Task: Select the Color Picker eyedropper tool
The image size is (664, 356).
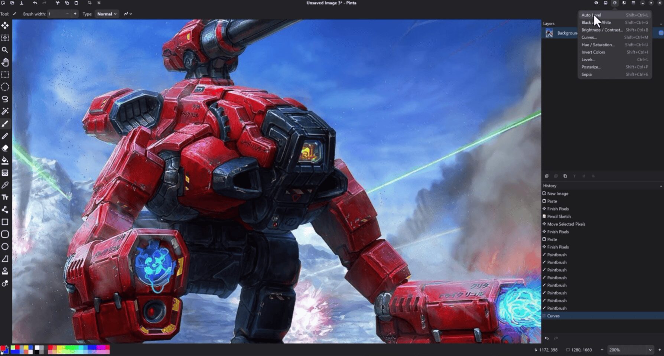Action: coord(5,185)
